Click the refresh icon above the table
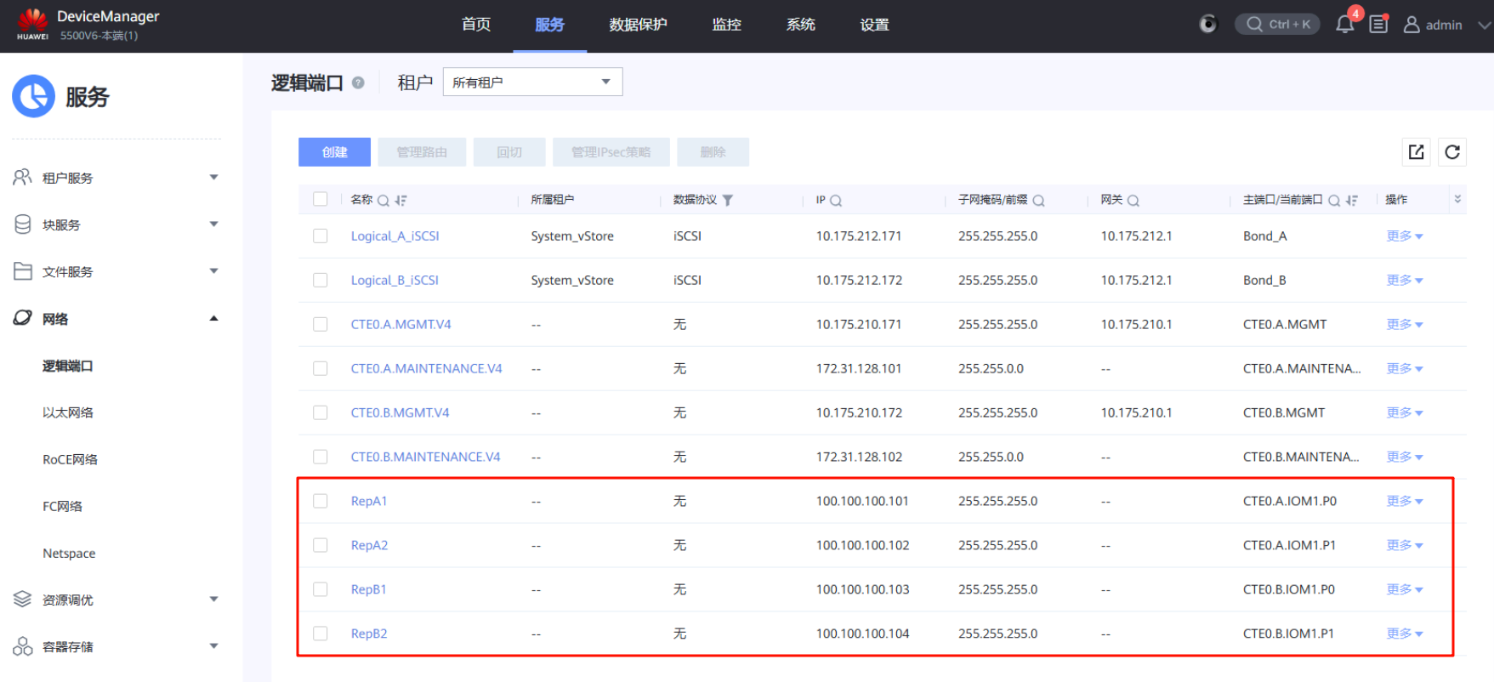1494x682 pixels. (x=1452, y=152)
